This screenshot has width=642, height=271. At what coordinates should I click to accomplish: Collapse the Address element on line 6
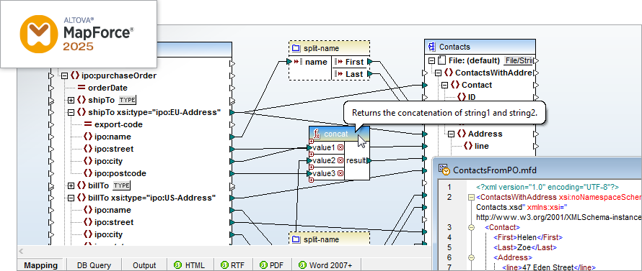[x=471, y=257]
